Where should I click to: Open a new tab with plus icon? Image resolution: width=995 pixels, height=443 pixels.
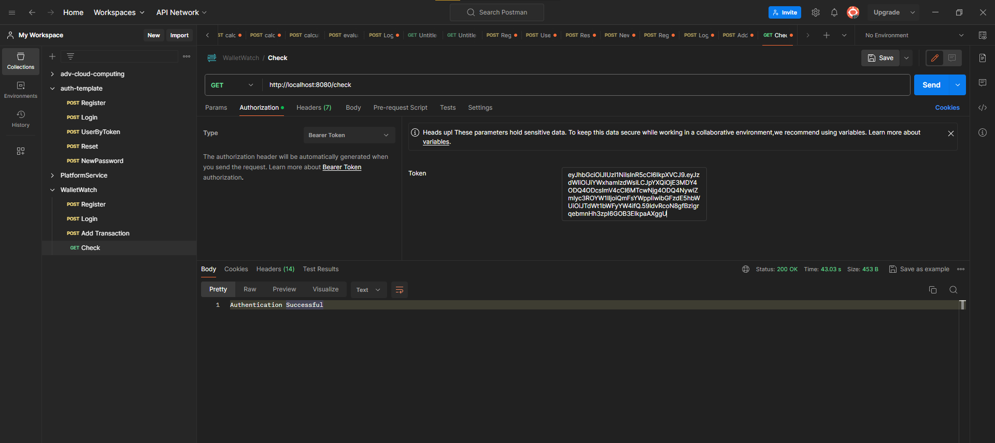(827, 35)
